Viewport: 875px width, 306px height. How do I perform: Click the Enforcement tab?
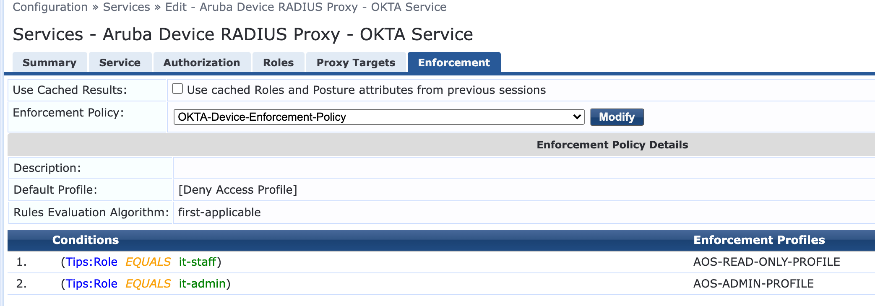coord(454,62)
